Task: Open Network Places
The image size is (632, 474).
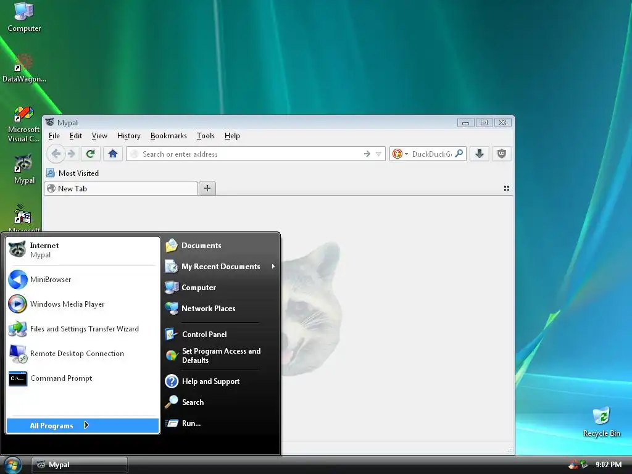Action: click(x=221, y=309)
